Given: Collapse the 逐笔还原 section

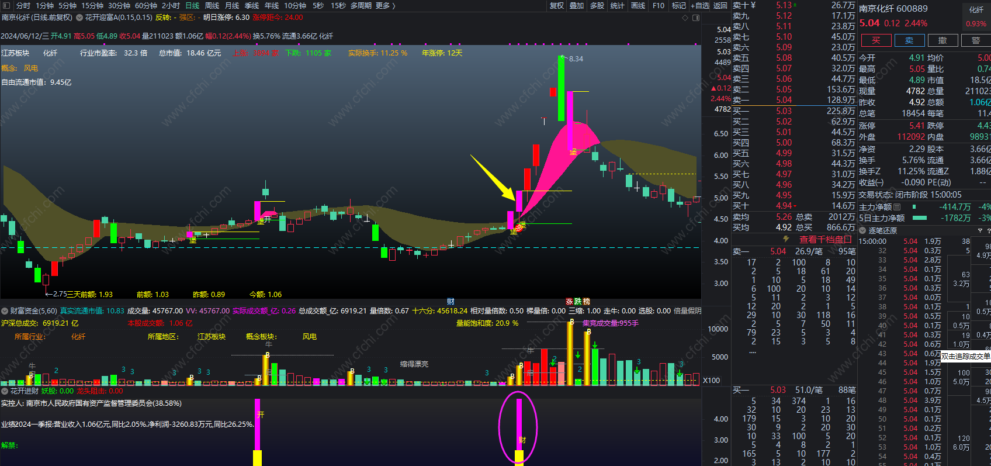Looking at the screenshot, I should click(863, 230).
